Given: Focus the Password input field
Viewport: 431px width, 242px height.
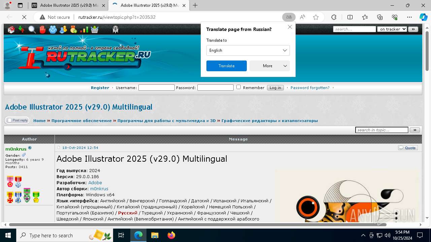Looking at the screenshot, I should point(215,88).
